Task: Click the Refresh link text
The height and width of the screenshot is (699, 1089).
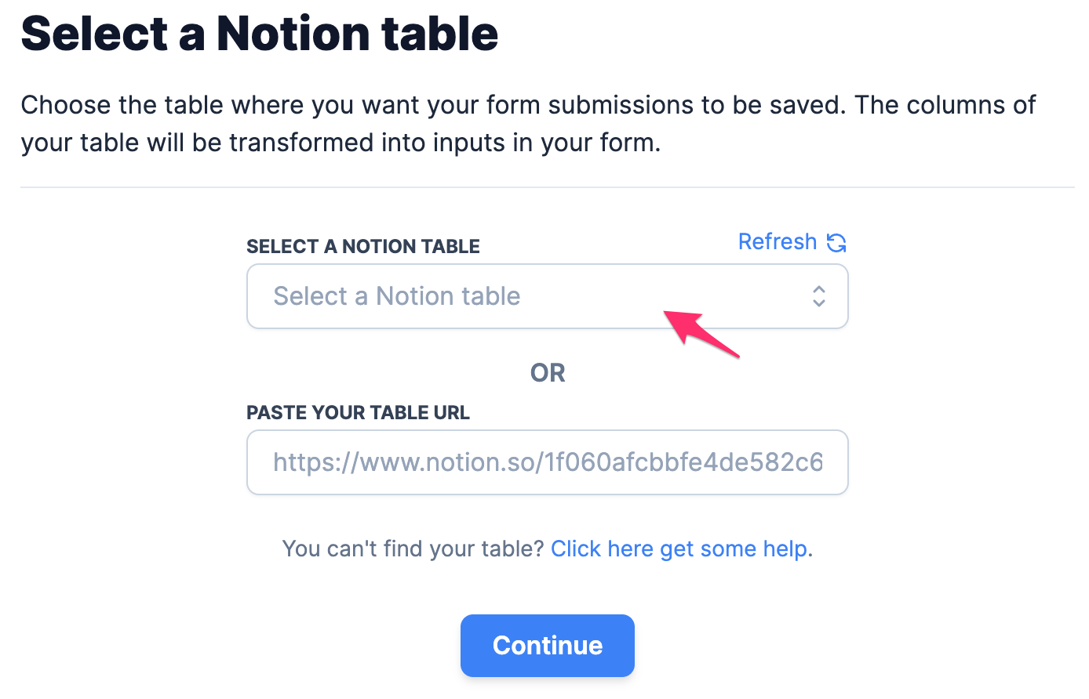Action: [x=778, y=242]
